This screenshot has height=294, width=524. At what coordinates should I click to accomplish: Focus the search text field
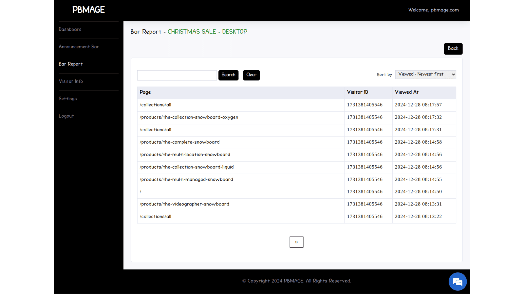pyautogui.click(x=177, y=75)
